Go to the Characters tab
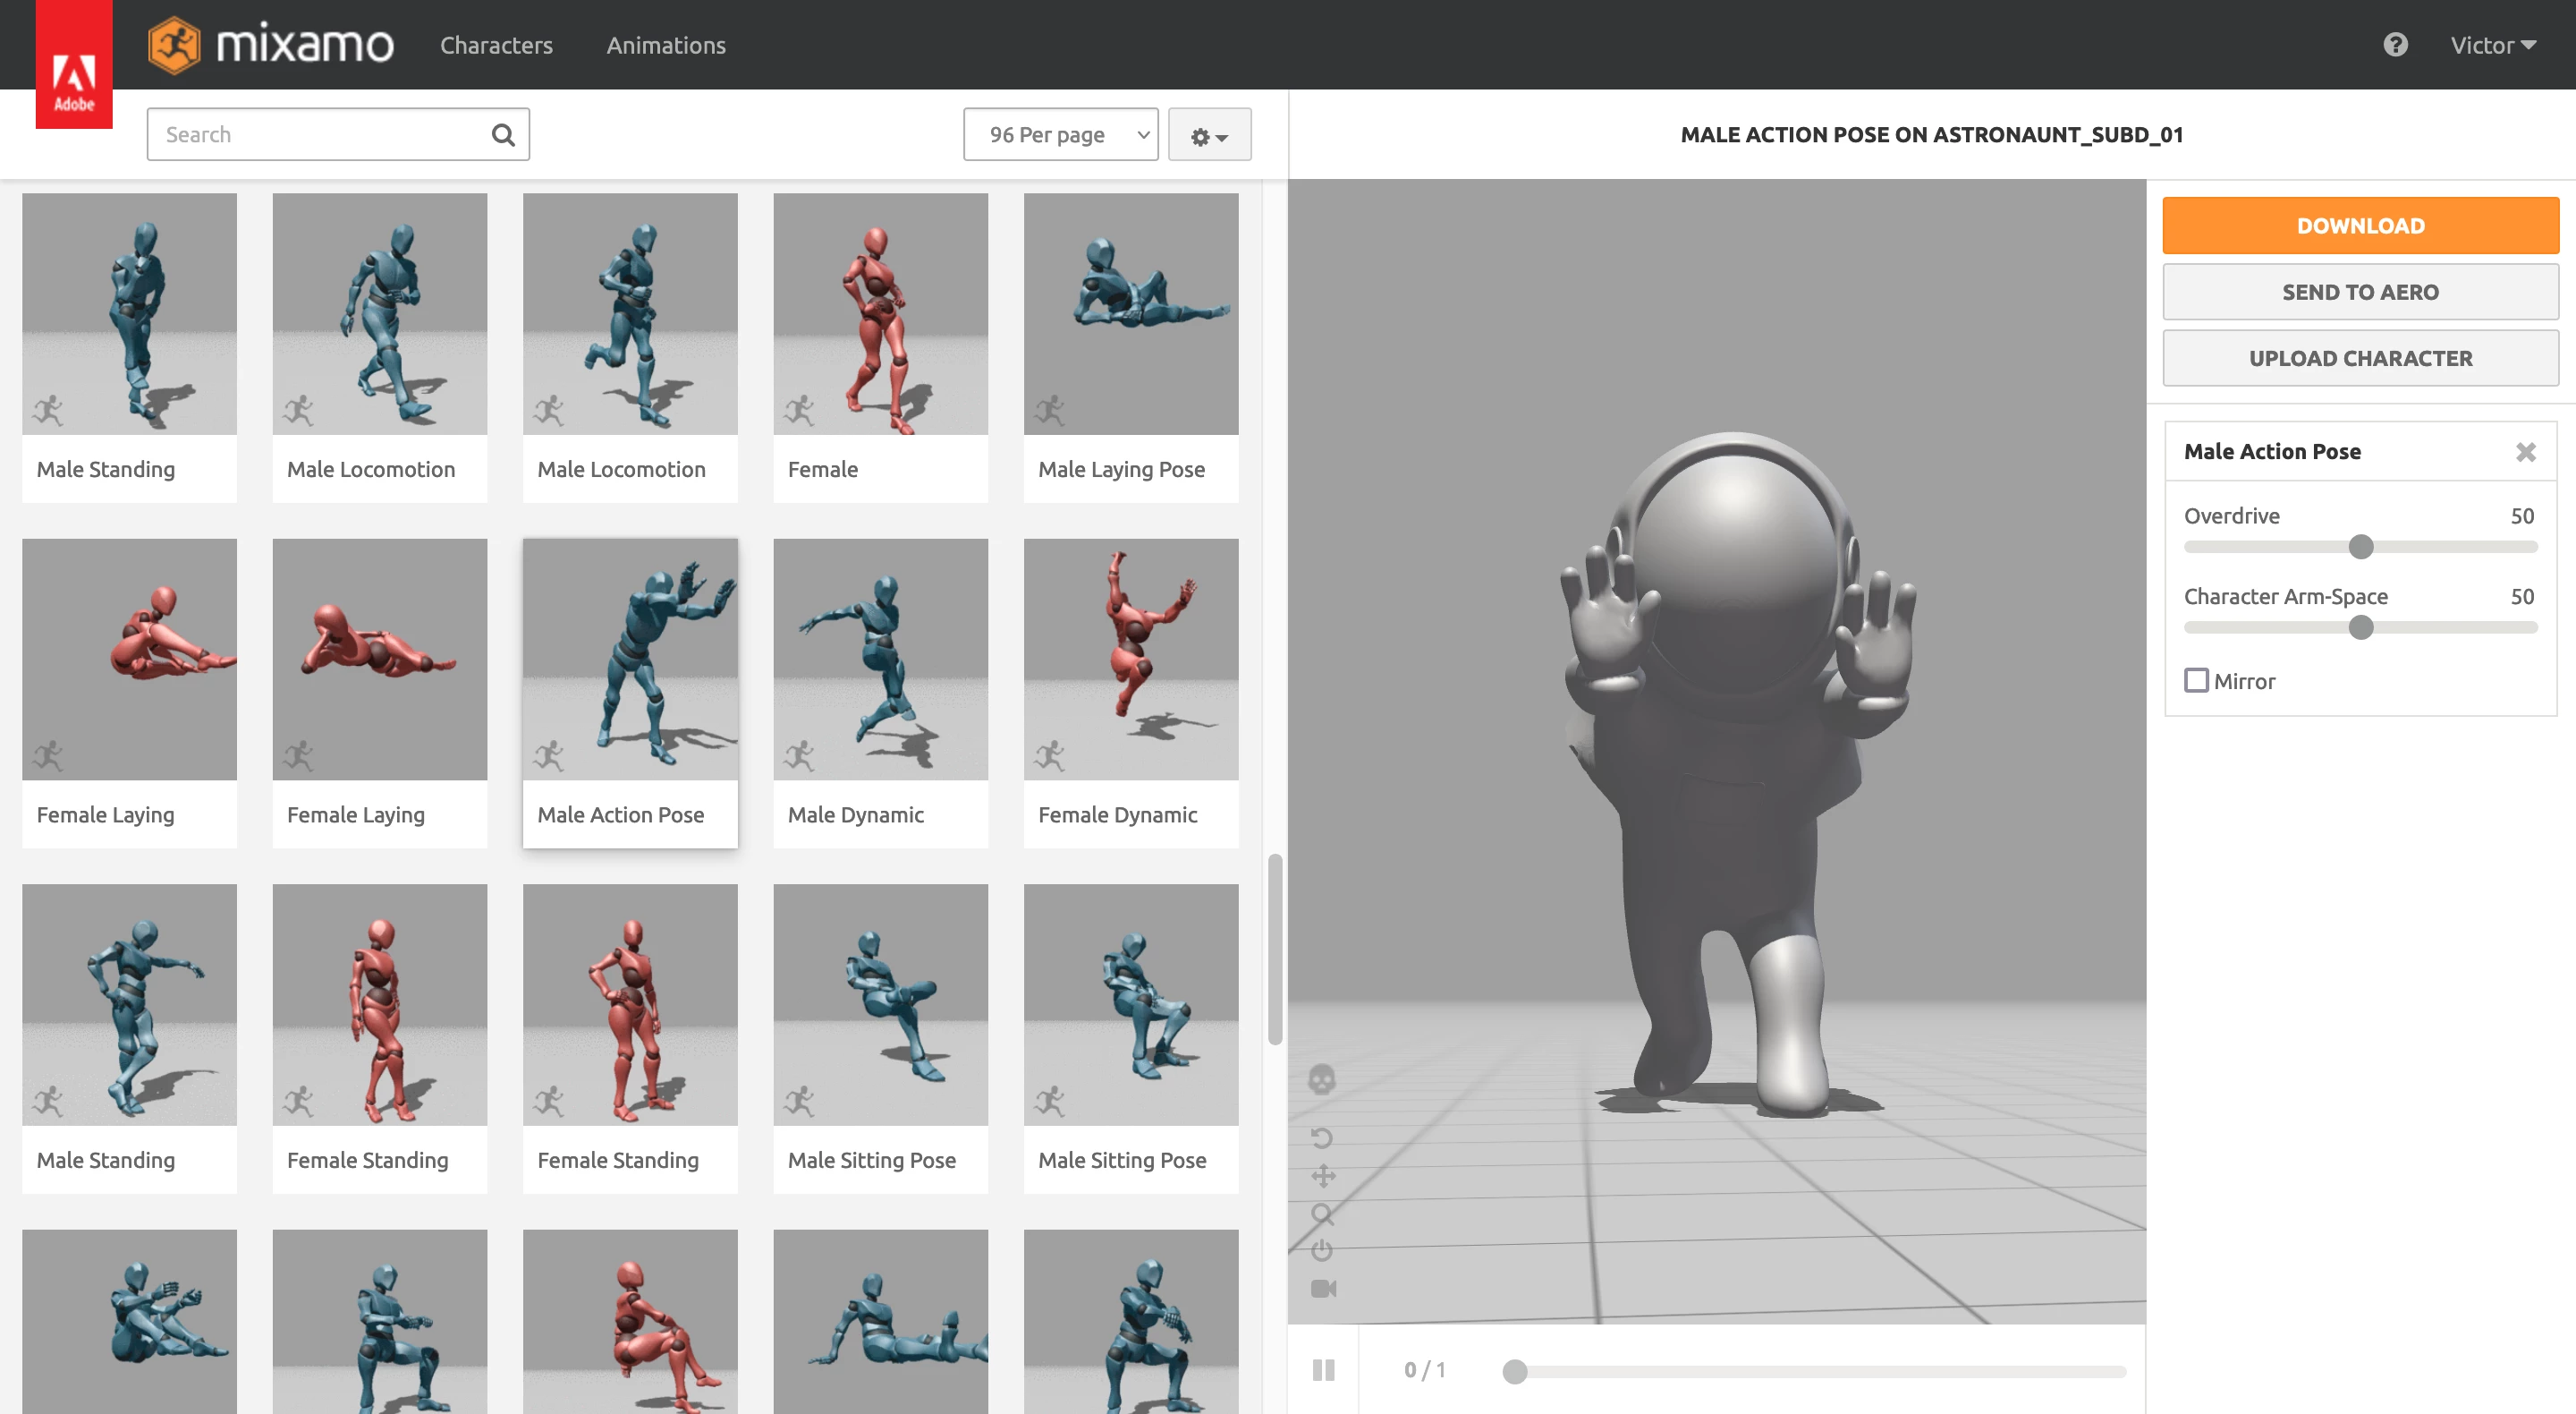Screen dimensions: 2576x1414 click(496, 45)
